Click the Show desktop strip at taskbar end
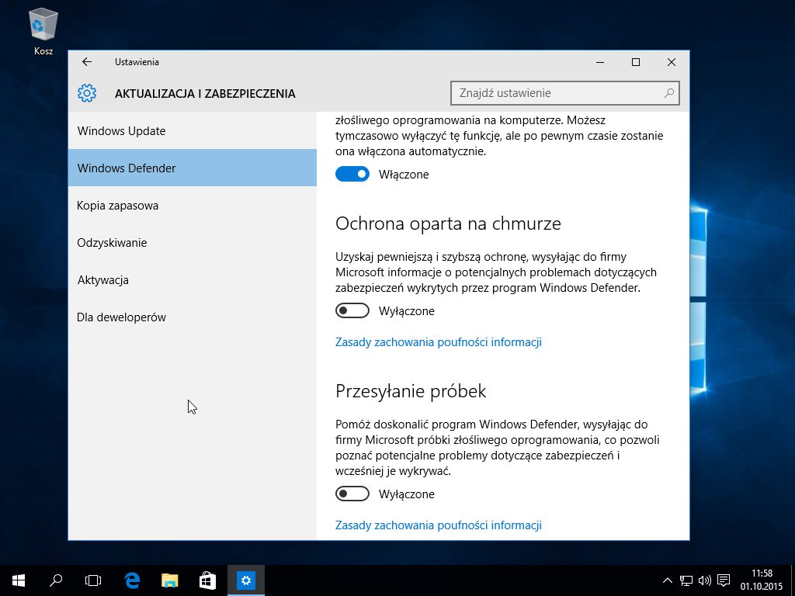The width and height of the screenshot is (795, 596). [x=793, y=580]
